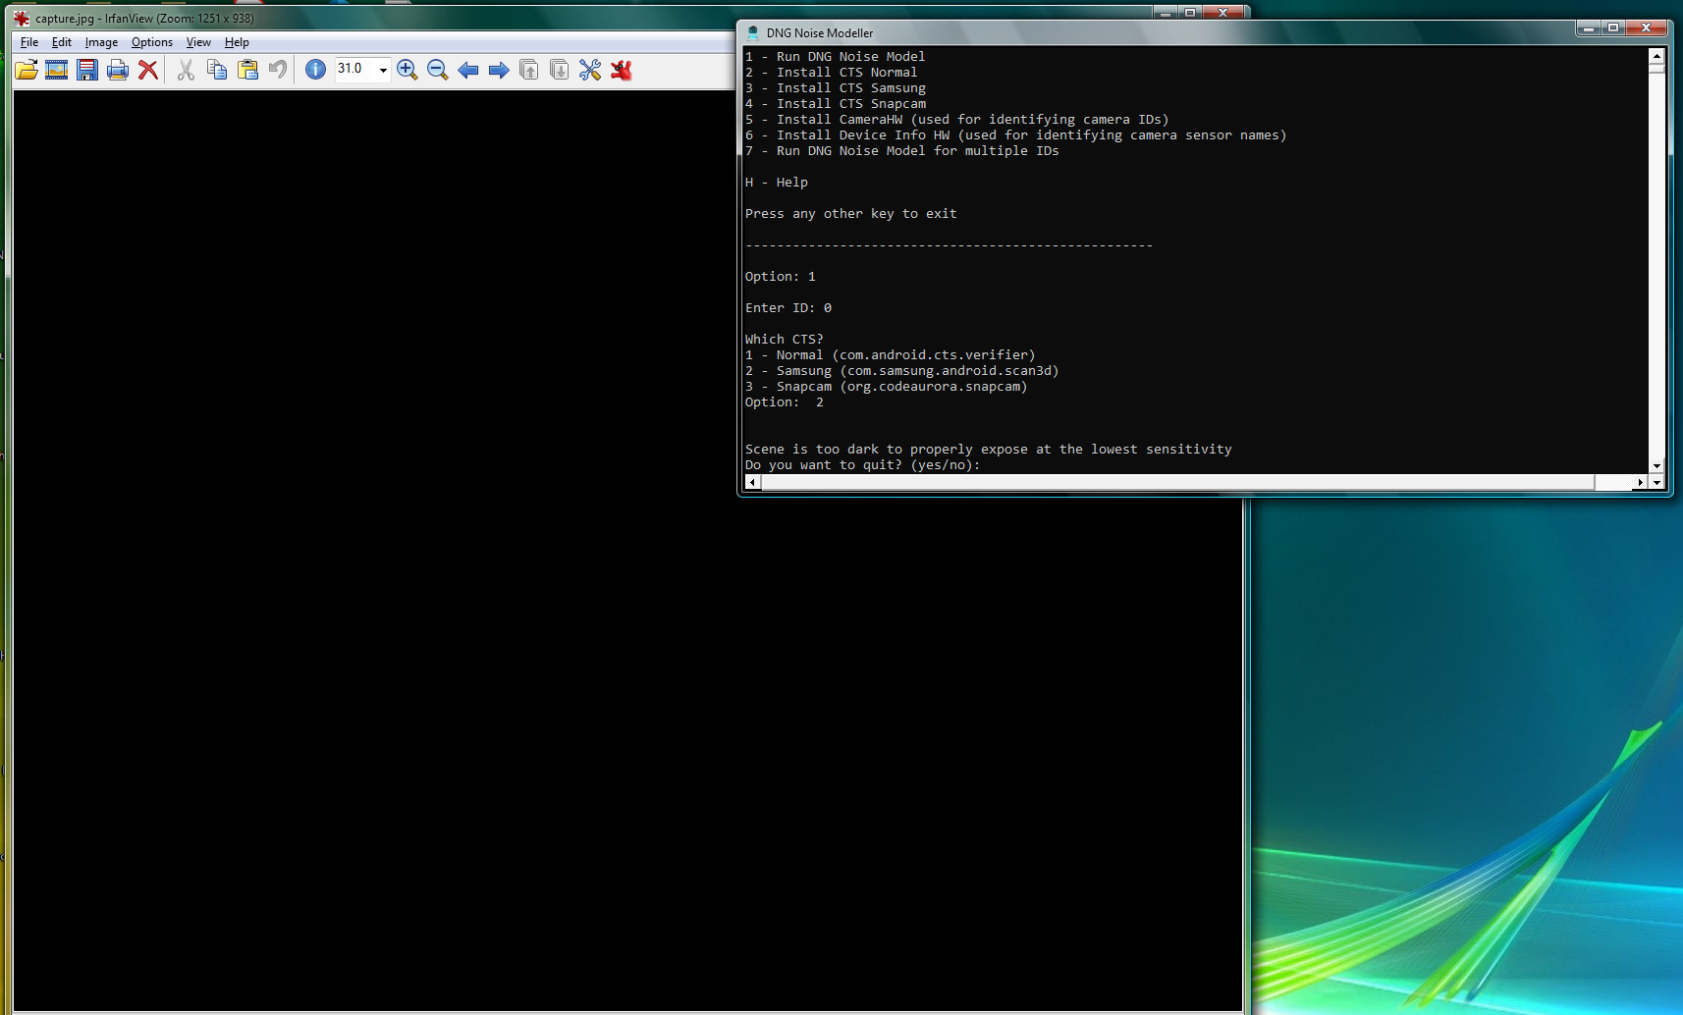Open Image Information blue info icon

click(x=315, y=70)
